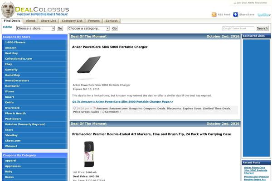
Task: Open the Store List tab
Action: click(49, 21)
